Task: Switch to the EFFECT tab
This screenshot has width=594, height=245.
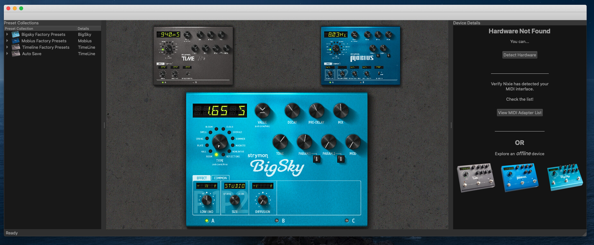Action: click(202, 178)
